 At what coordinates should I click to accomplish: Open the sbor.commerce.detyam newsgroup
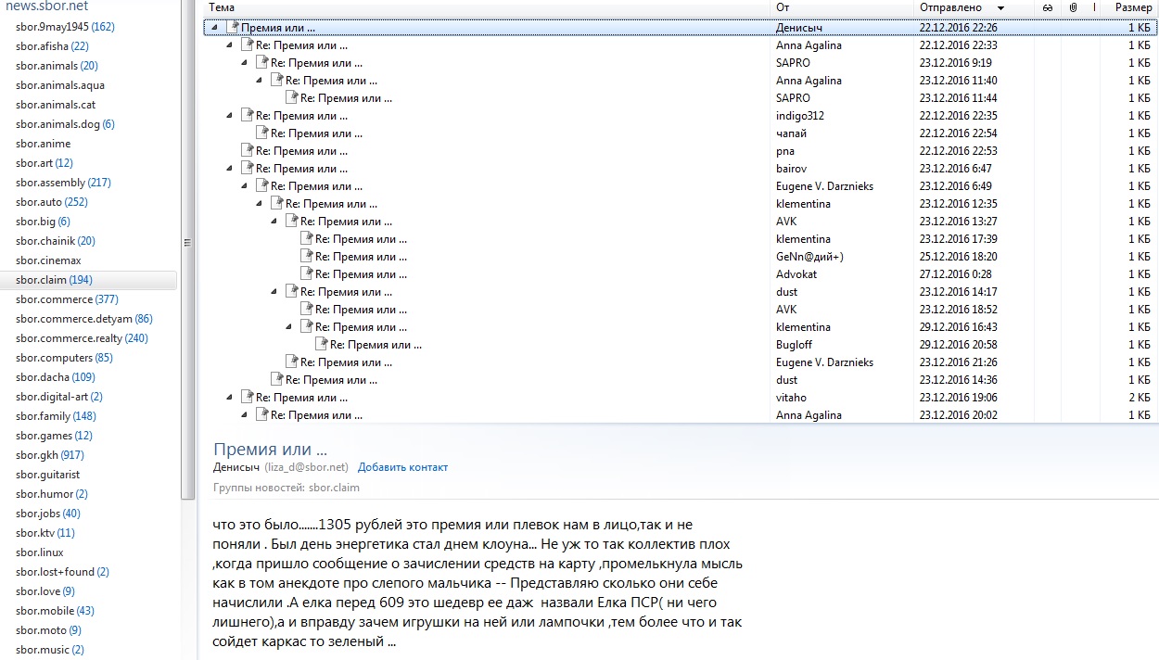83,319
